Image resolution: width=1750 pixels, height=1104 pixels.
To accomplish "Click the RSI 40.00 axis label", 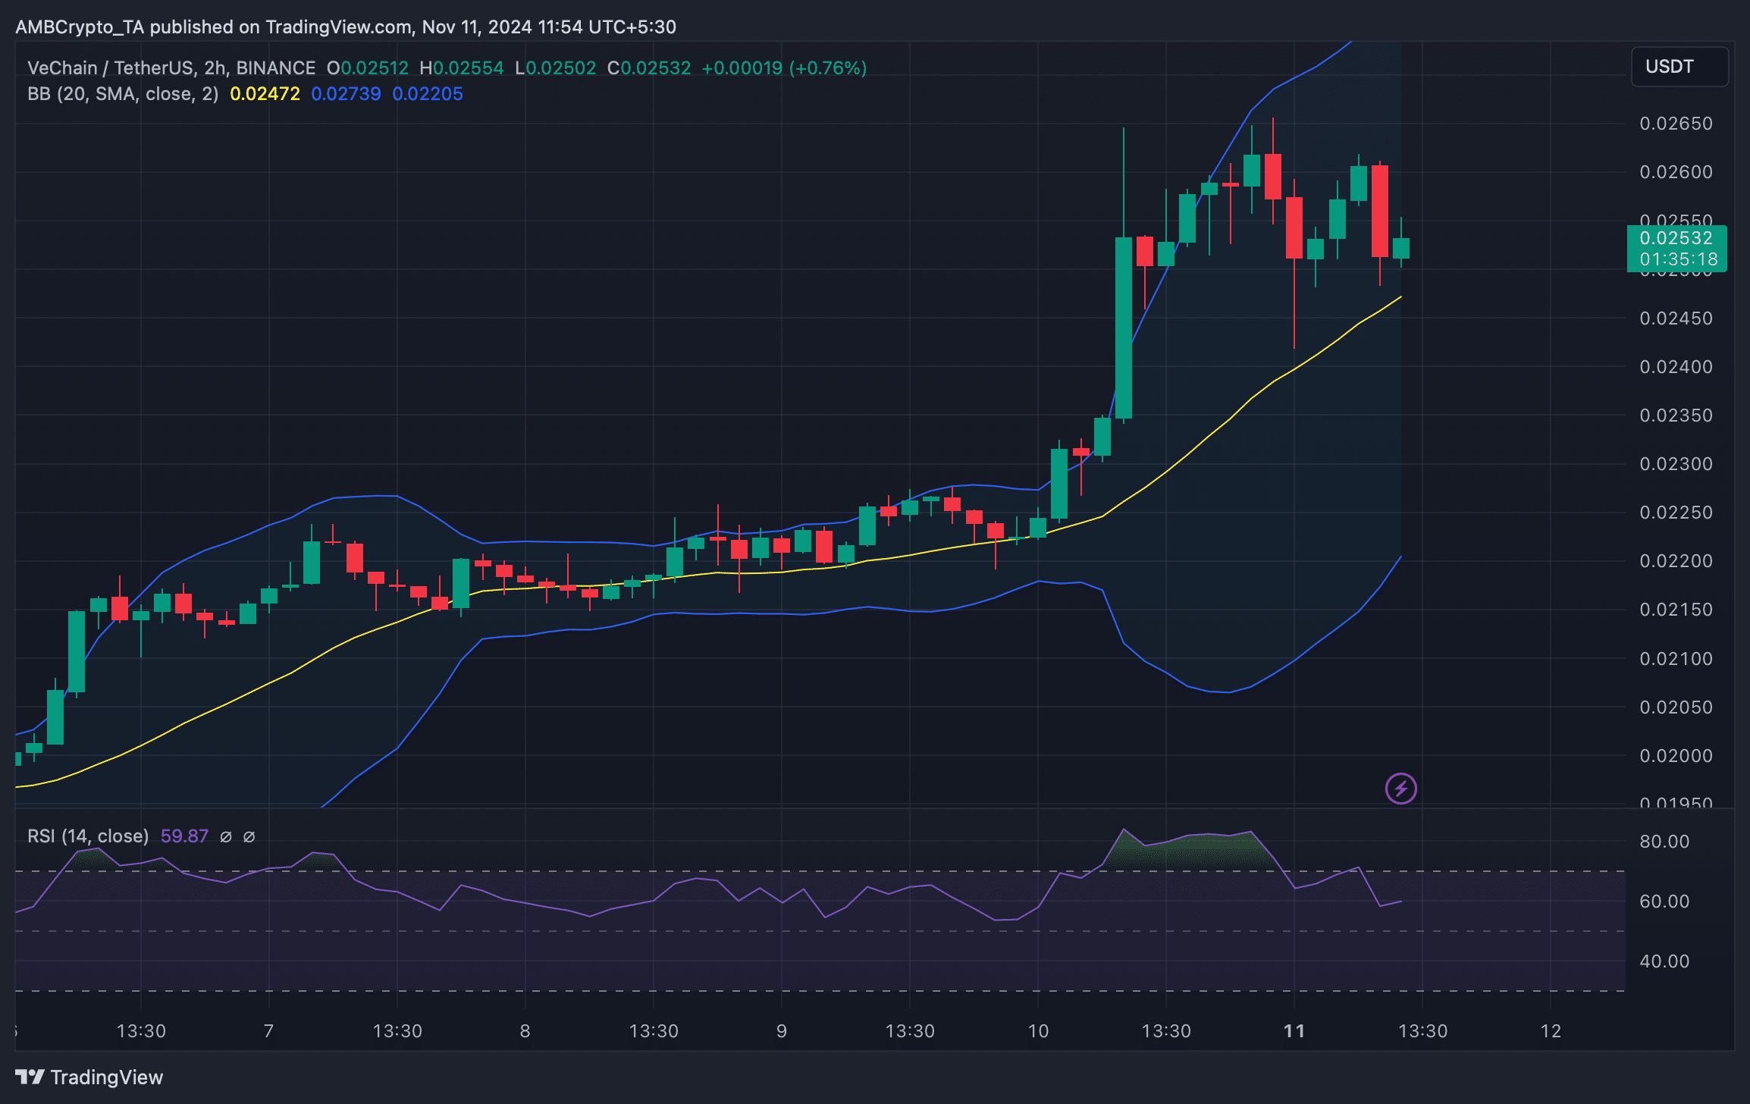I will point(1664,961).
